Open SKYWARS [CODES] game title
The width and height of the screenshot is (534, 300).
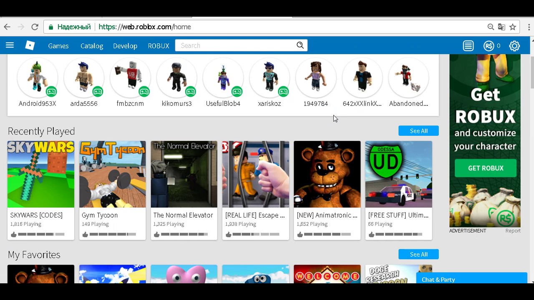[x=36, y=215]
